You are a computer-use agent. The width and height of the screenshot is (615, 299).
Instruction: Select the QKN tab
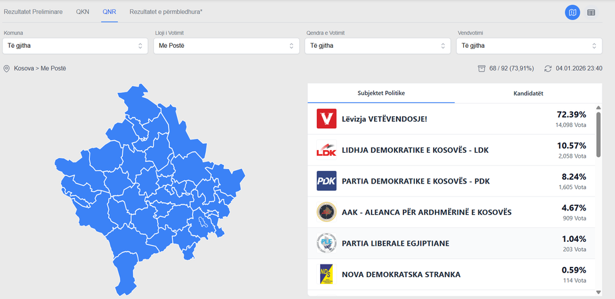click(83, 12)
